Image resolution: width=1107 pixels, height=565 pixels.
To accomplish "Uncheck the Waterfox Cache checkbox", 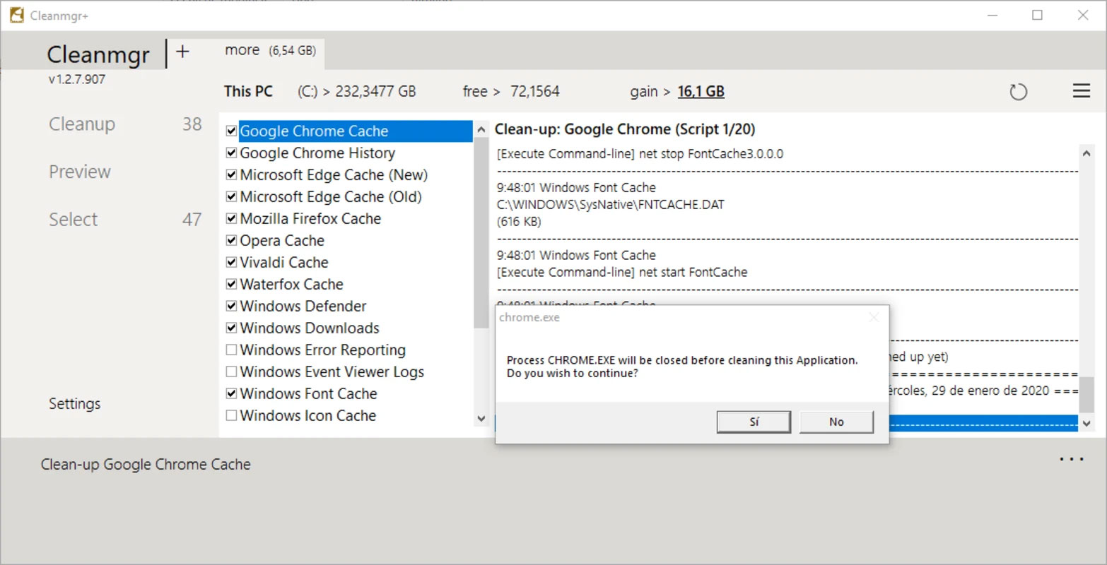I will [231, 285].
